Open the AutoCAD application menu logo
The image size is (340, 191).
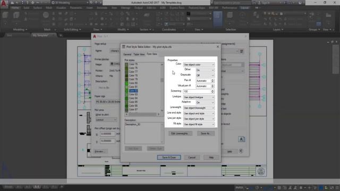[4, 4]
